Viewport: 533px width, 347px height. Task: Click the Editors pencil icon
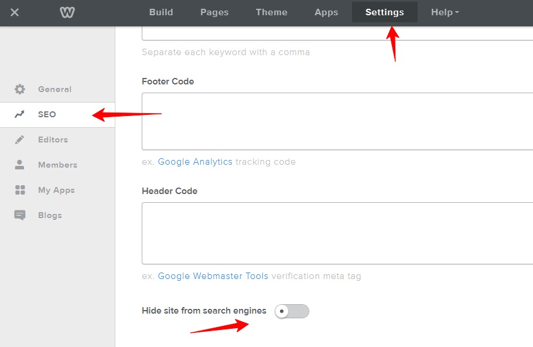[19, 140]
